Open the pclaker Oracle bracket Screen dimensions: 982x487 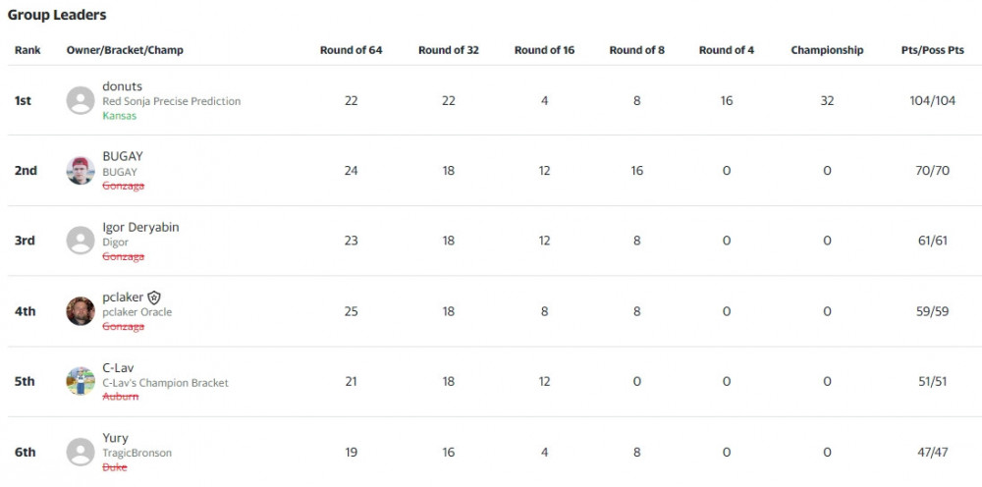(x=136, y=312)
